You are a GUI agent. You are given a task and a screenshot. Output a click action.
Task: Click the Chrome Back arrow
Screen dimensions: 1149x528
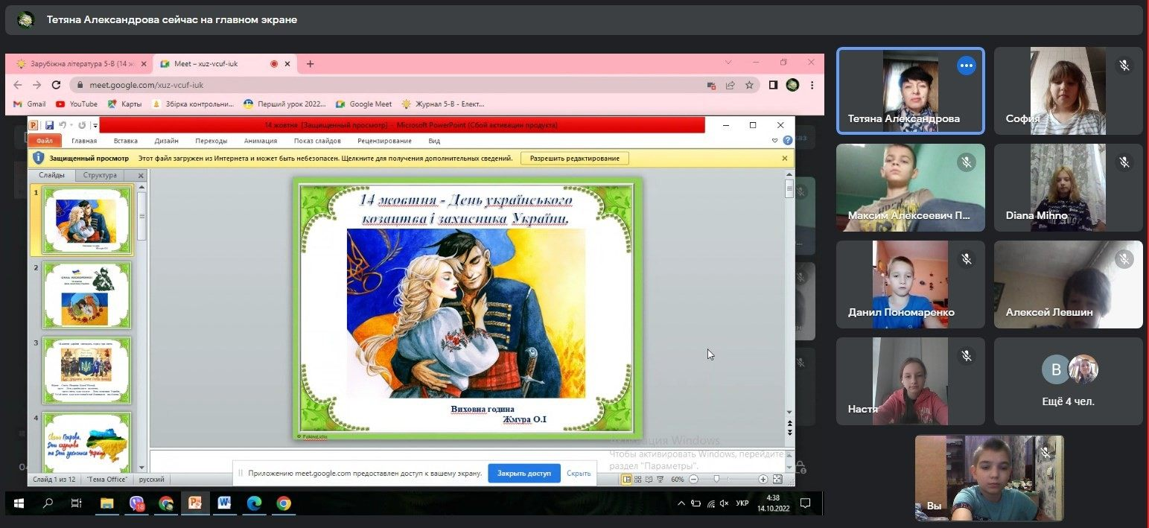pos(18,85)
